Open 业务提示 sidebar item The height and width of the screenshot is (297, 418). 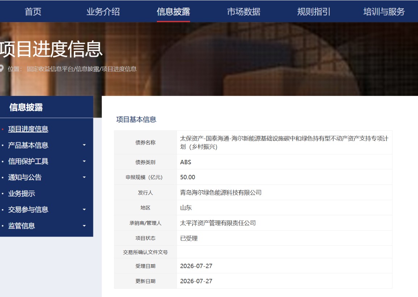point(21,194)
